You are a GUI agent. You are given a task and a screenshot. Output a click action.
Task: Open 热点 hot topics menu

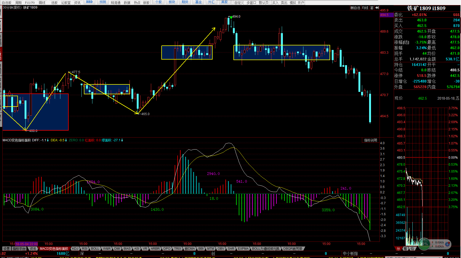coord(137,3)
